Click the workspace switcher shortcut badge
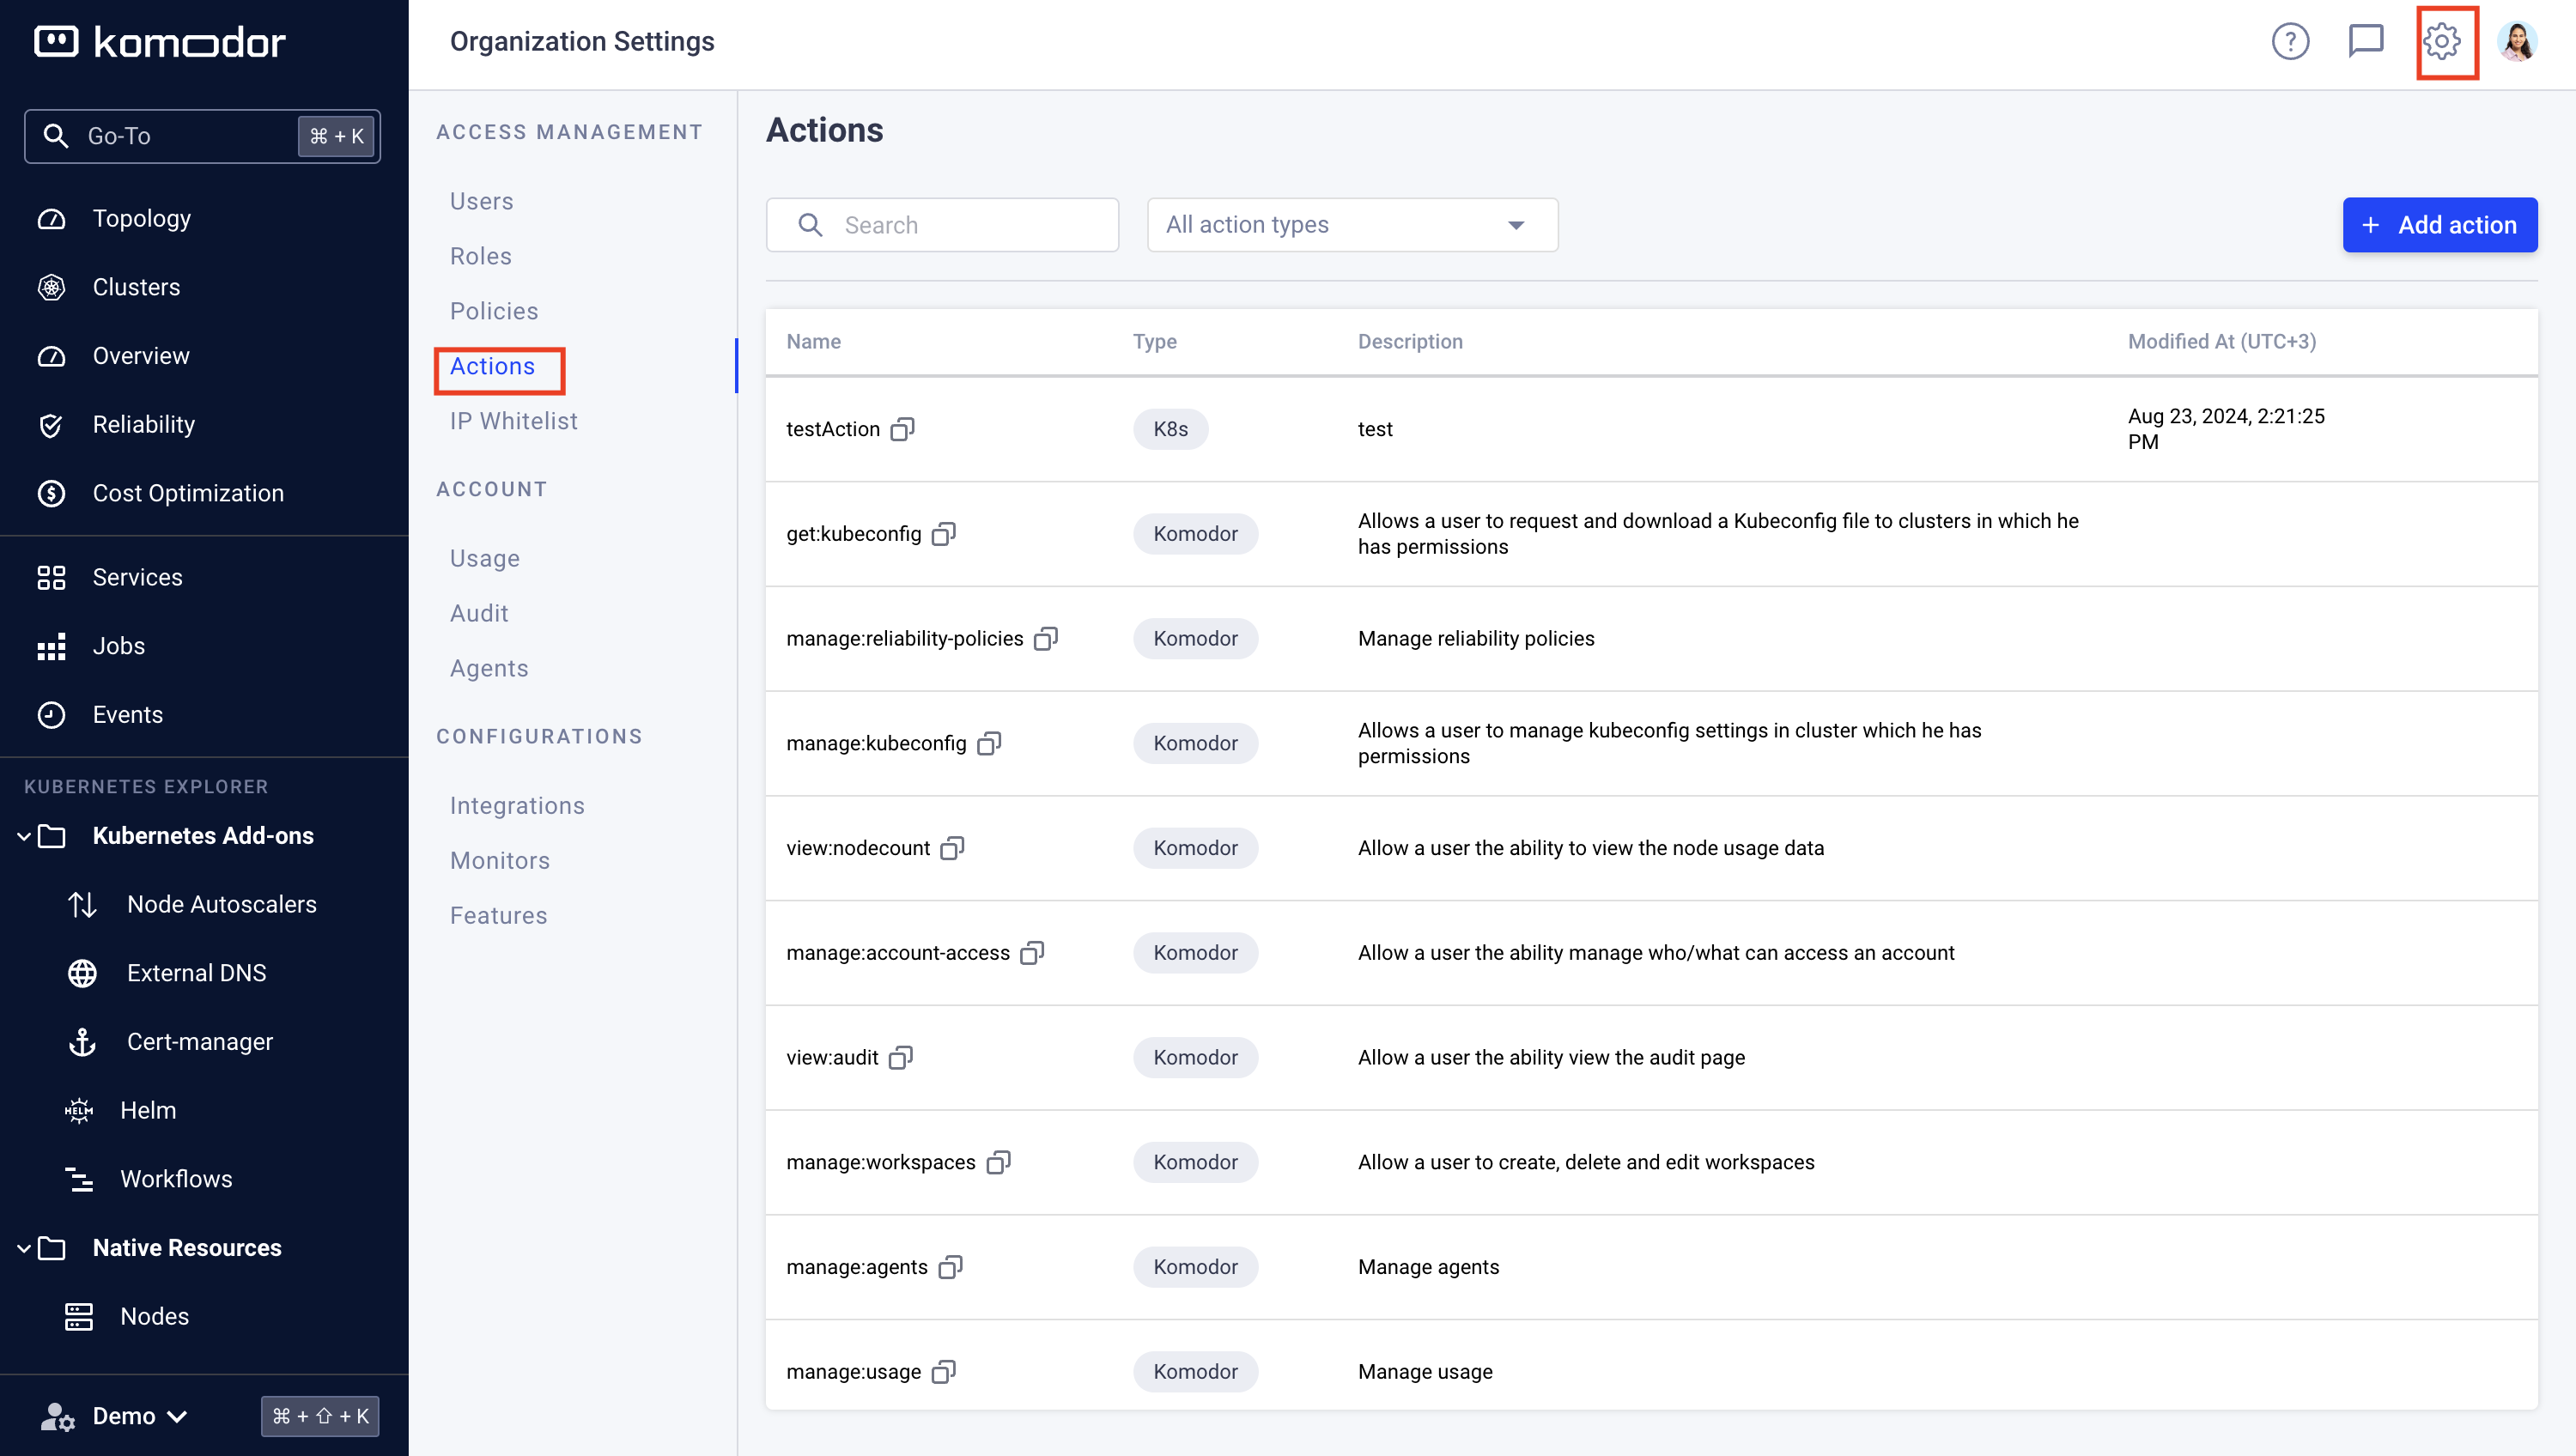Viewport: 2576px width, 1456px height. [x=320, y=1417]
